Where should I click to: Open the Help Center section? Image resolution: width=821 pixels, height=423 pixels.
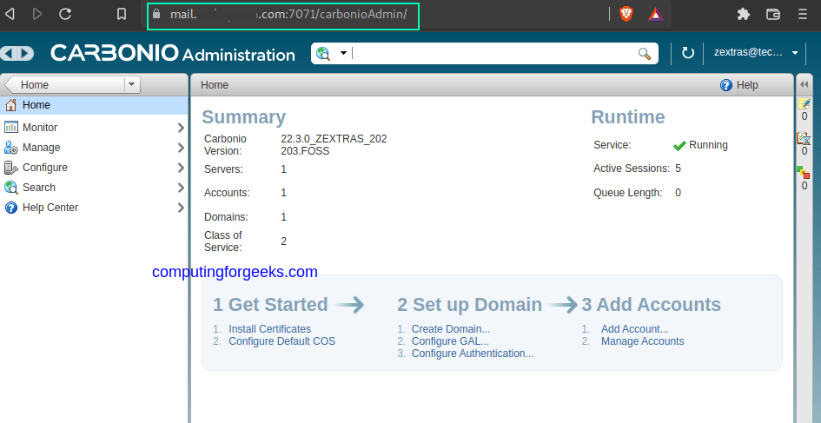point(50,208)
